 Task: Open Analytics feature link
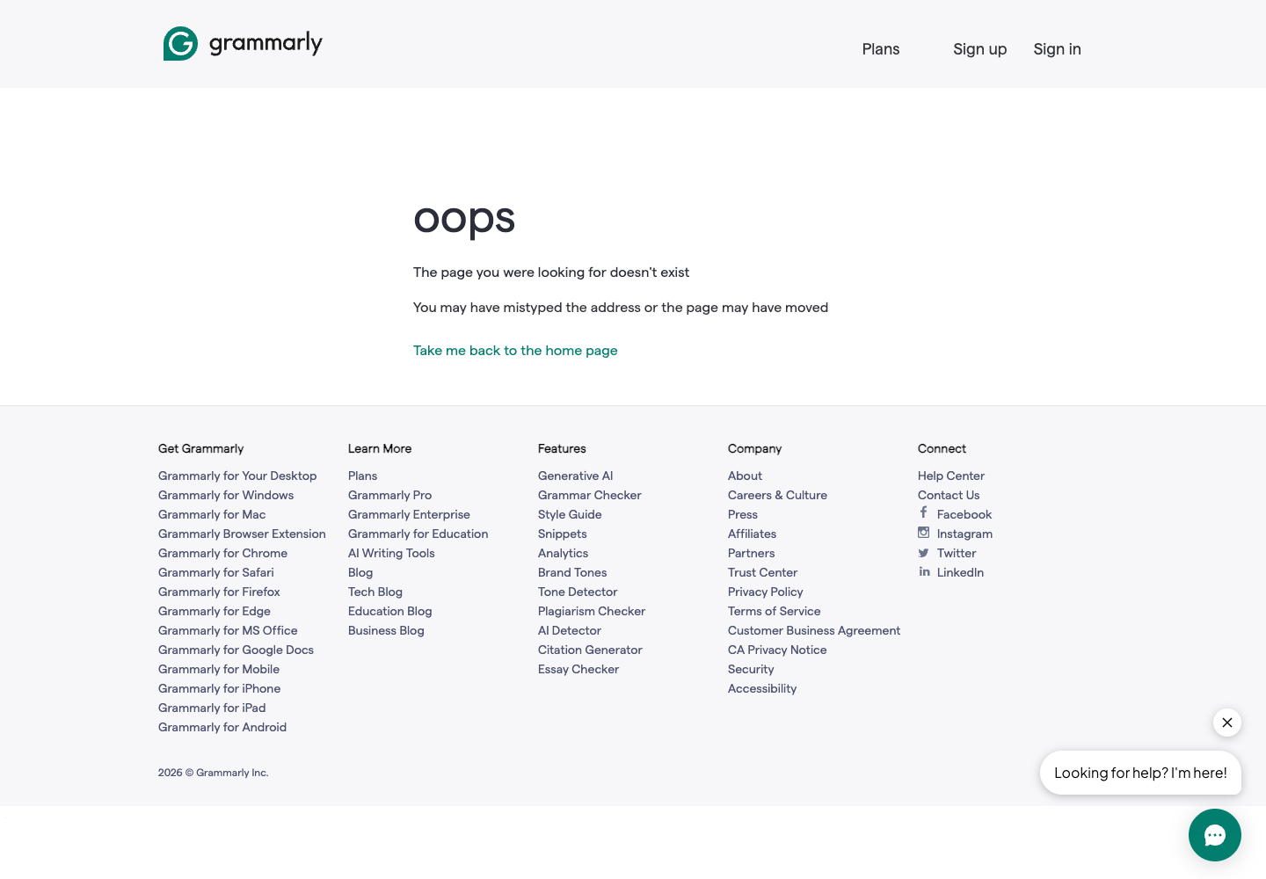coord(563,553)
